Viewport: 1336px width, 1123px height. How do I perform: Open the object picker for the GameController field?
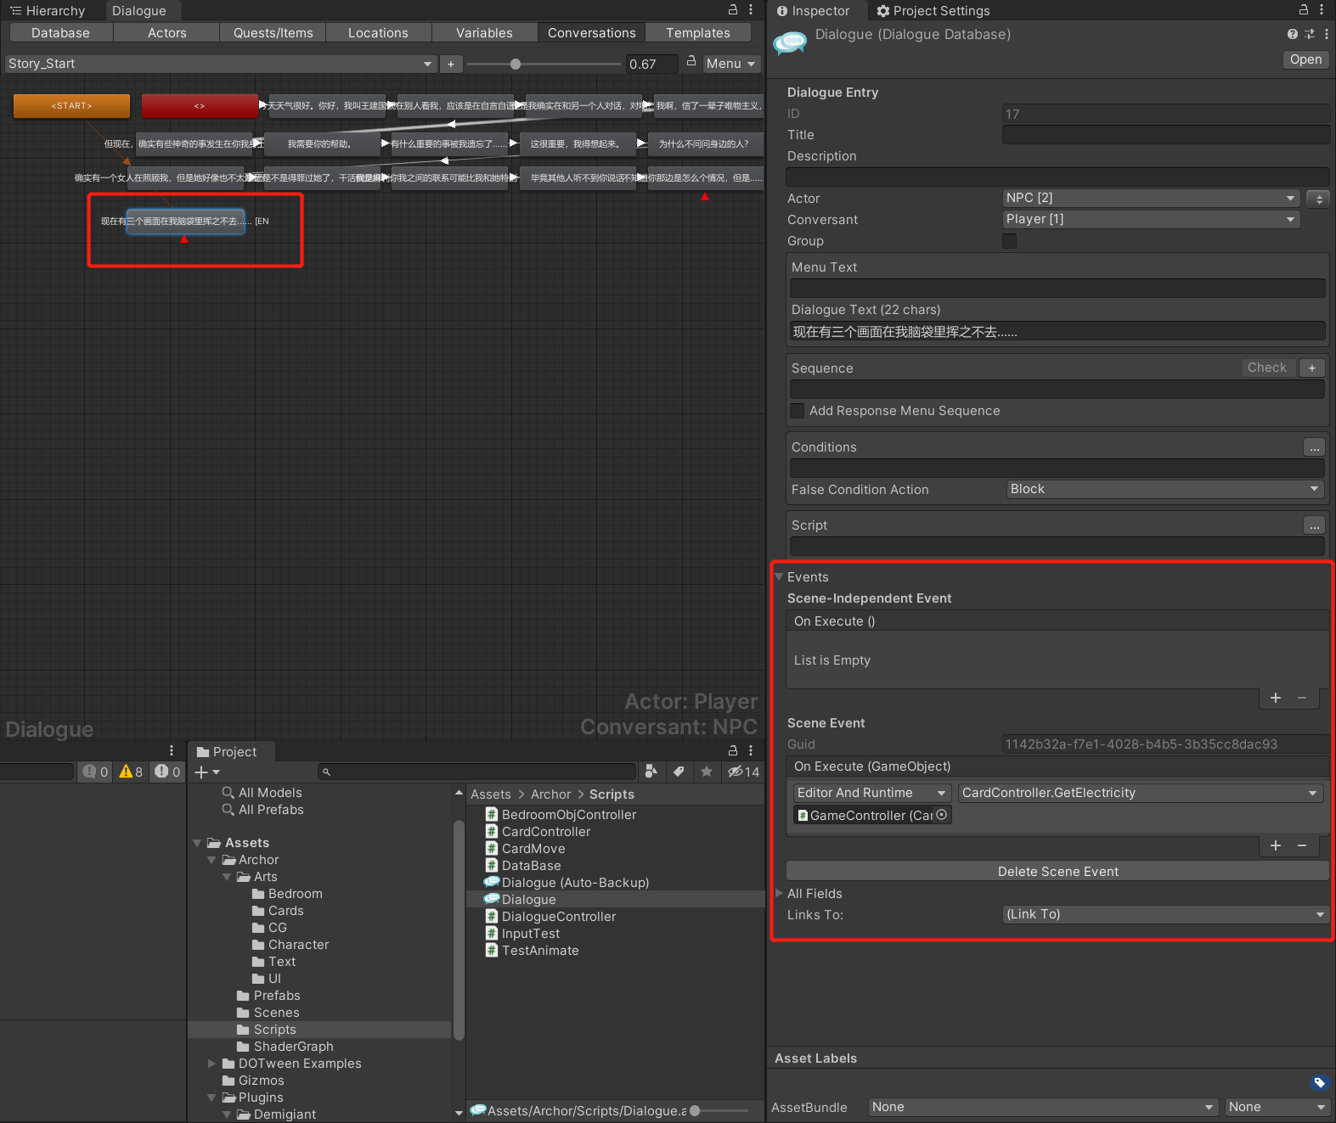point(941,815)
